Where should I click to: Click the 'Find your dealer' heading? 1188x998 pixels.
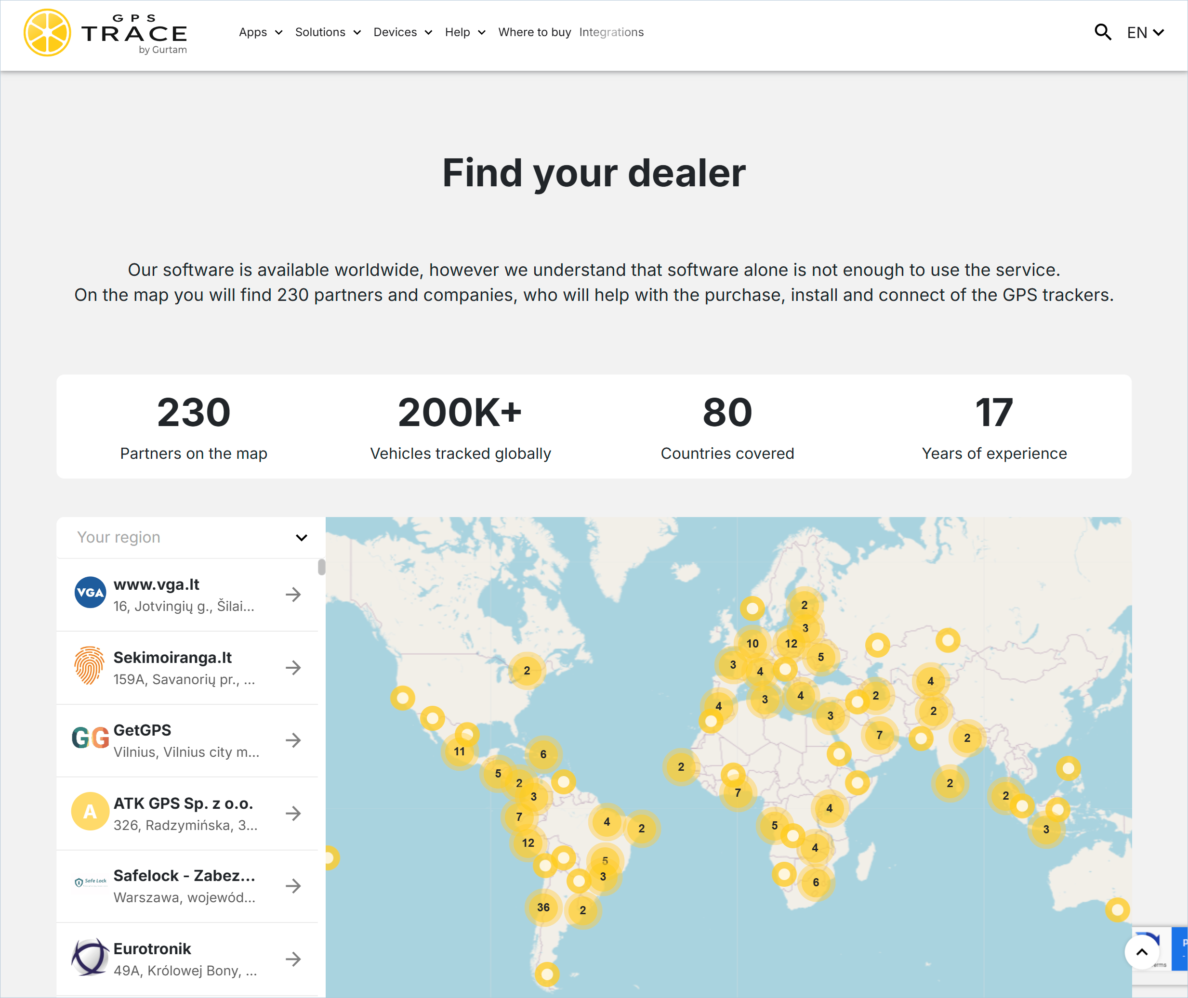click(x=594, y=173)
